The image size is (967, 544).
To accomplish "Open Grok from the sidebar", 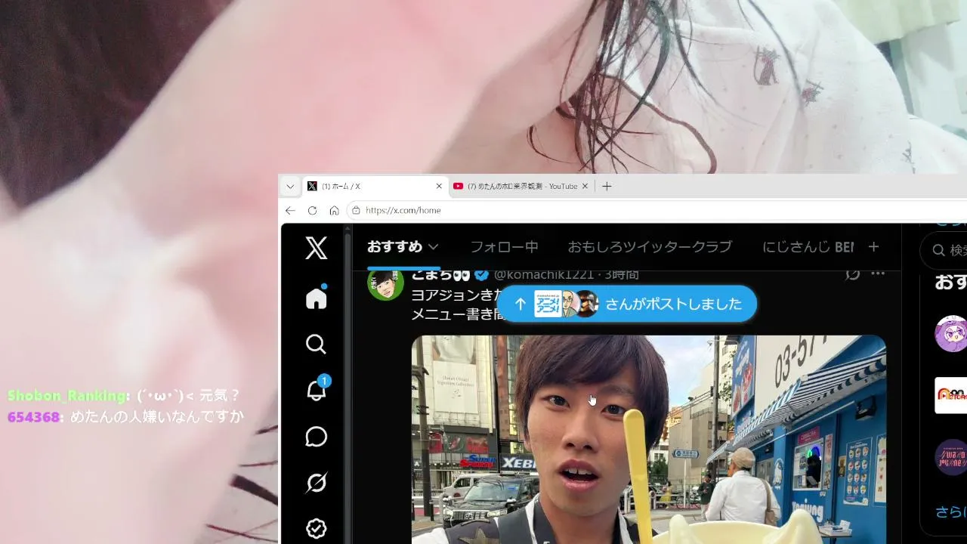I will point(317,483).
